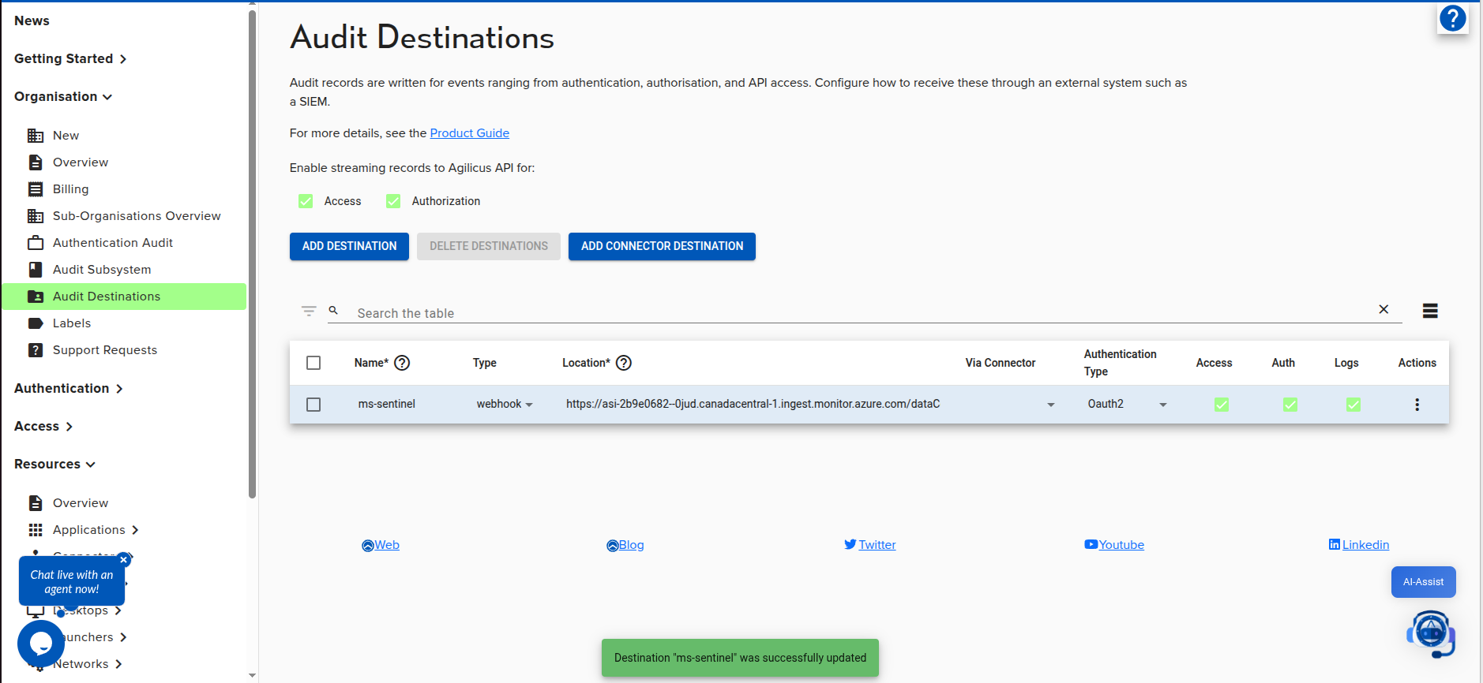Open the News menu item
Screen dimensions: 1483x683
[32, 21]
